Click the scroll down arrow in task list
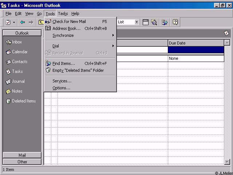 point(227,162)
